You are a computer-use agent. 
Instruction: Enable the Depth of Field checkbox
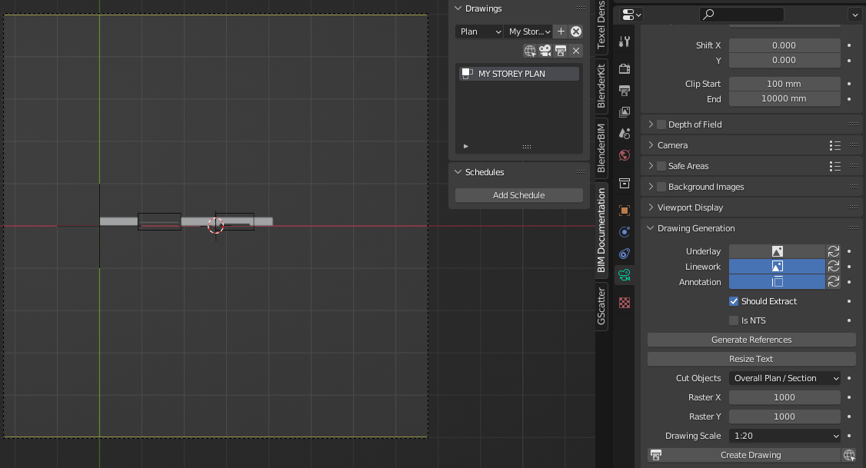click(661, 124)
